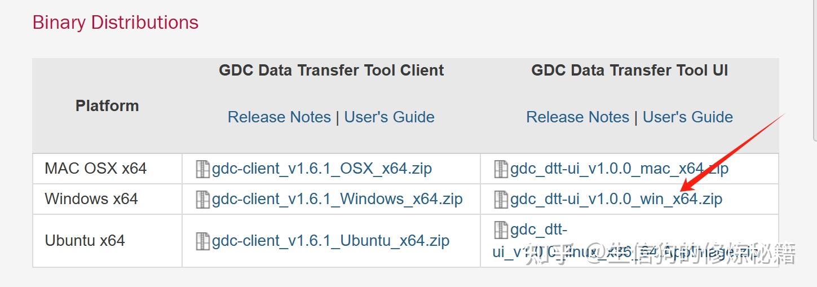Open User's Guide for Data Transfer Tool UI
The height and width of the screenshot is (287, 817).
[x=688, y=117]
